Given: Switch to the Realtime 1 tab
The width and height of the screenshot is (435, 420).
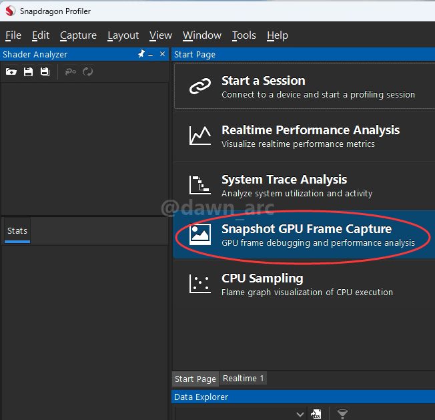Looking at the screenshot, I should pyautogui.click(x=243, y=379).
